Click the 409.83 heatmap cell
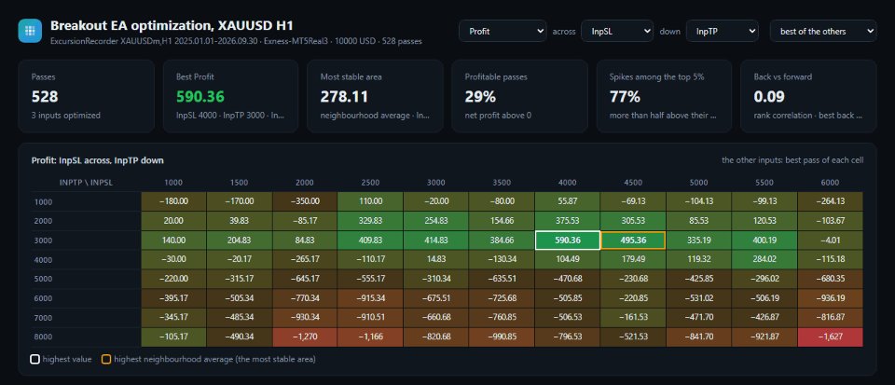This screenshot has width=895, height=385. point(370,241)
